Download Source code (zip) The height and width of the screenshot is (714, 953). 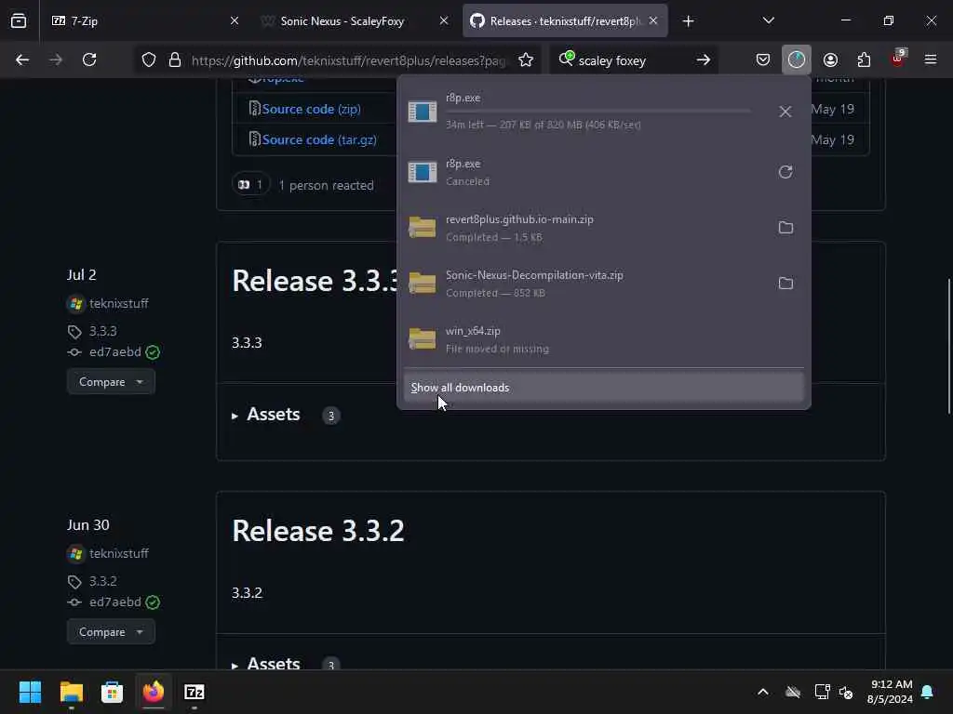tap(311, 109)
